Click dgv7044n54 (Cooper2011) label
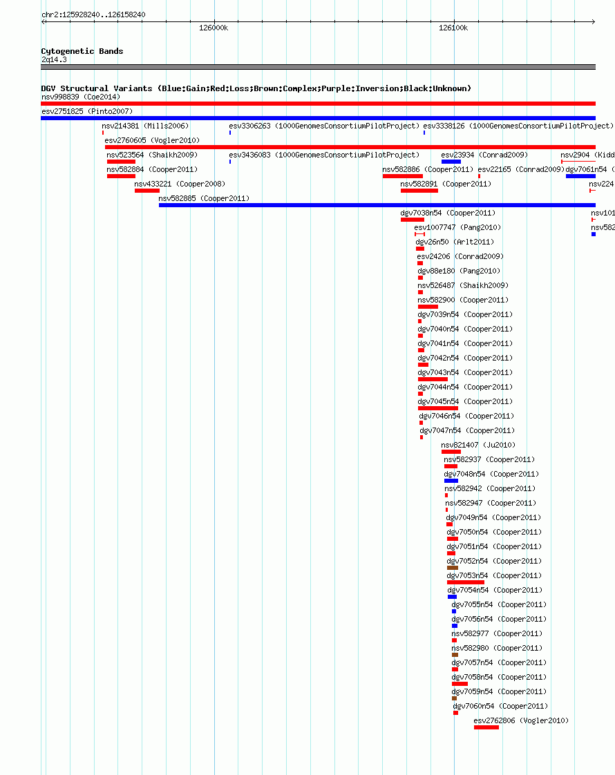The image size is (615, 775). (x=465, y=387)
